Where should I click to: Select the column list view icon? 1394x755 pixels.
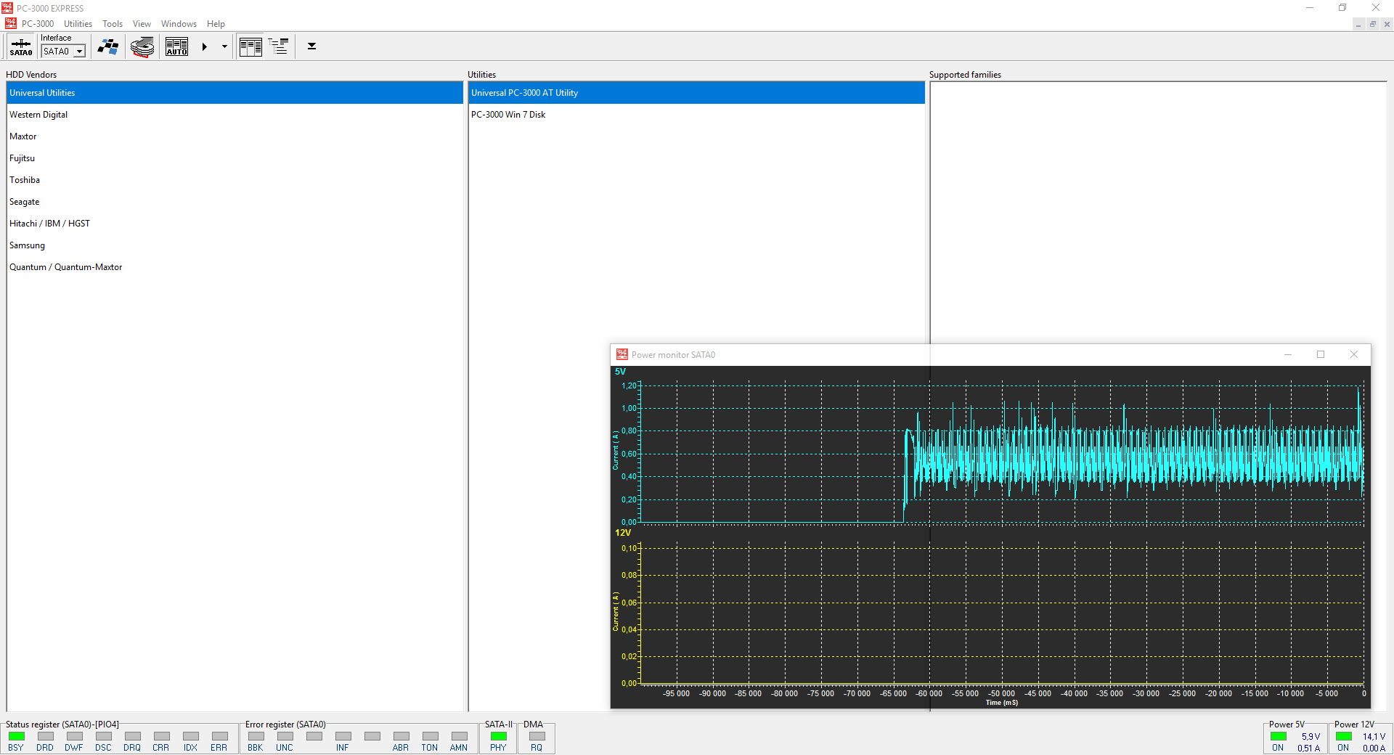coord(250,47)
